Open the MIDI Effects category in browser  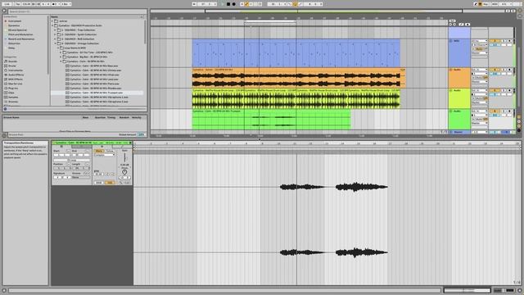click(16, 79)
